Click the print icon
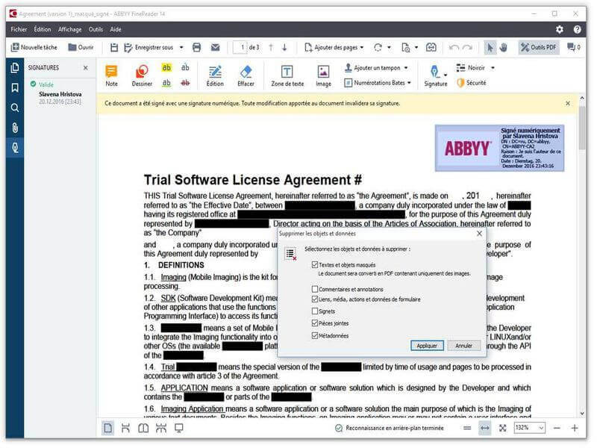The image size is (597, 448). pos(196,47)
